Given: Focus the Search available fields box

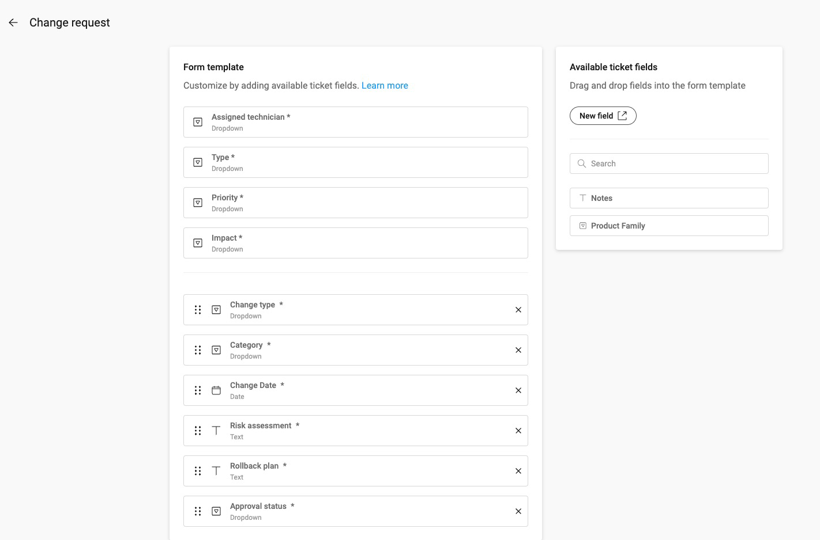Looking at the screenshot, I should click(x=669, y=163).
